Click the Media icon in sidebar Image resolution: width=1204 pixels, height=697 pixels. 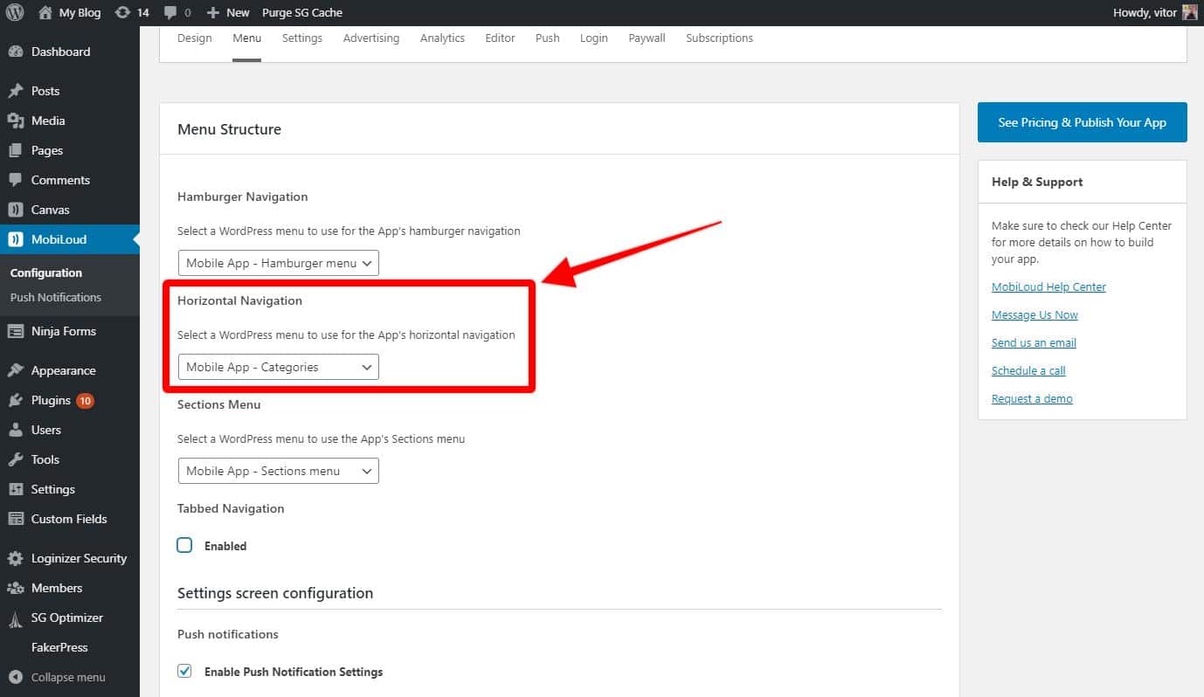(15, 121)
